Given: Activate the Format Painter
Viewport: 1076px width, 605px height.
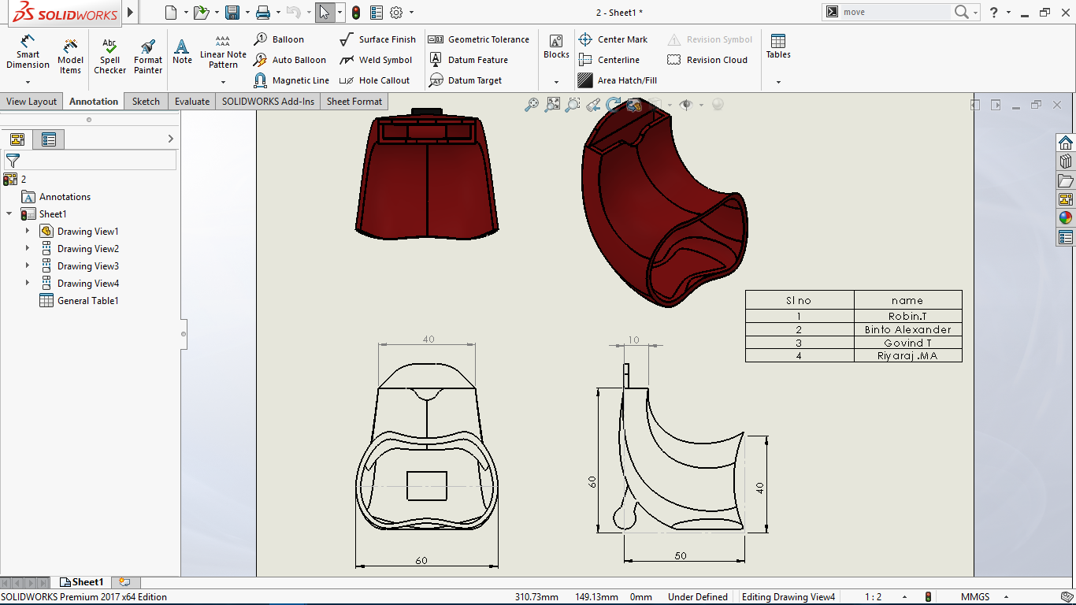Looking at the screenshot, I should pyautogui.click(x=147, y=55).
